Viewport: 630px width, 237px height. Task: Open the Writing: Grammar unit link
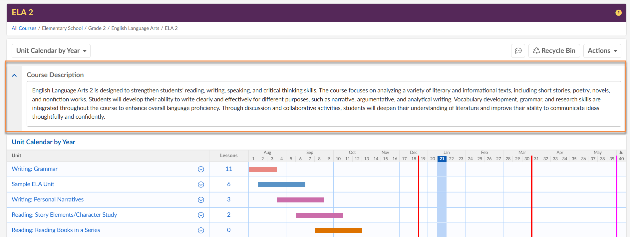(x=35, y=169)
